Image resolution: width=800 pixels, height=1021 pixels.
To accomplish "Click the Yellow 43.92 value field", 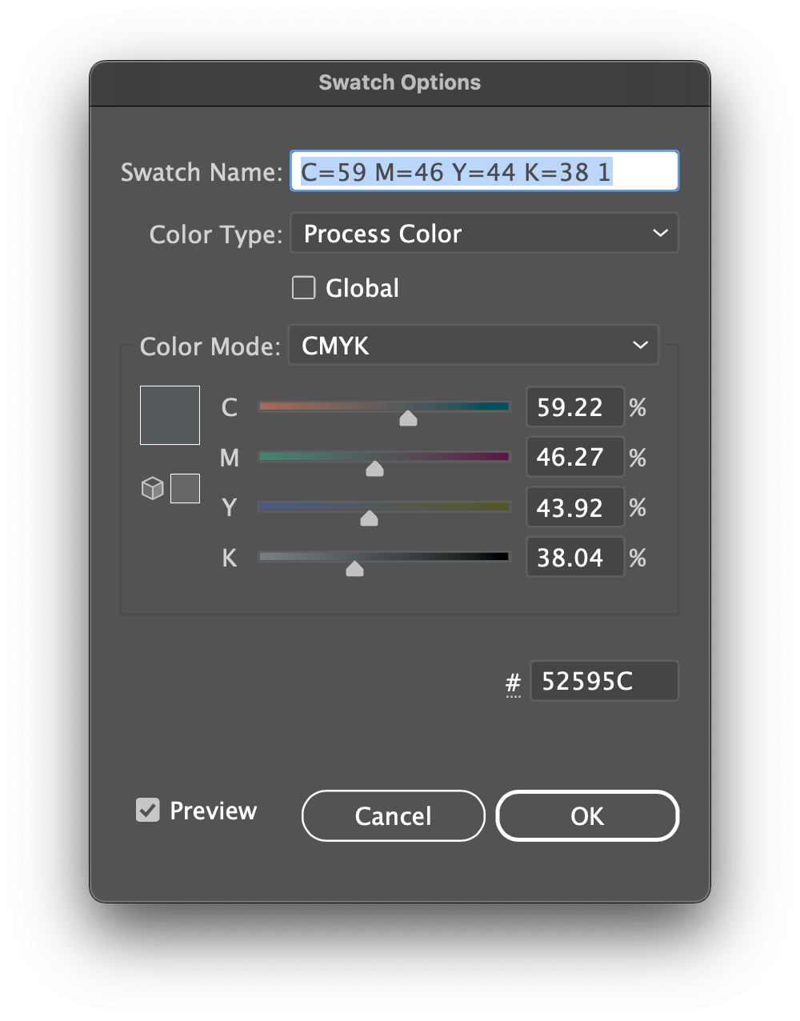I will point(574,507).
